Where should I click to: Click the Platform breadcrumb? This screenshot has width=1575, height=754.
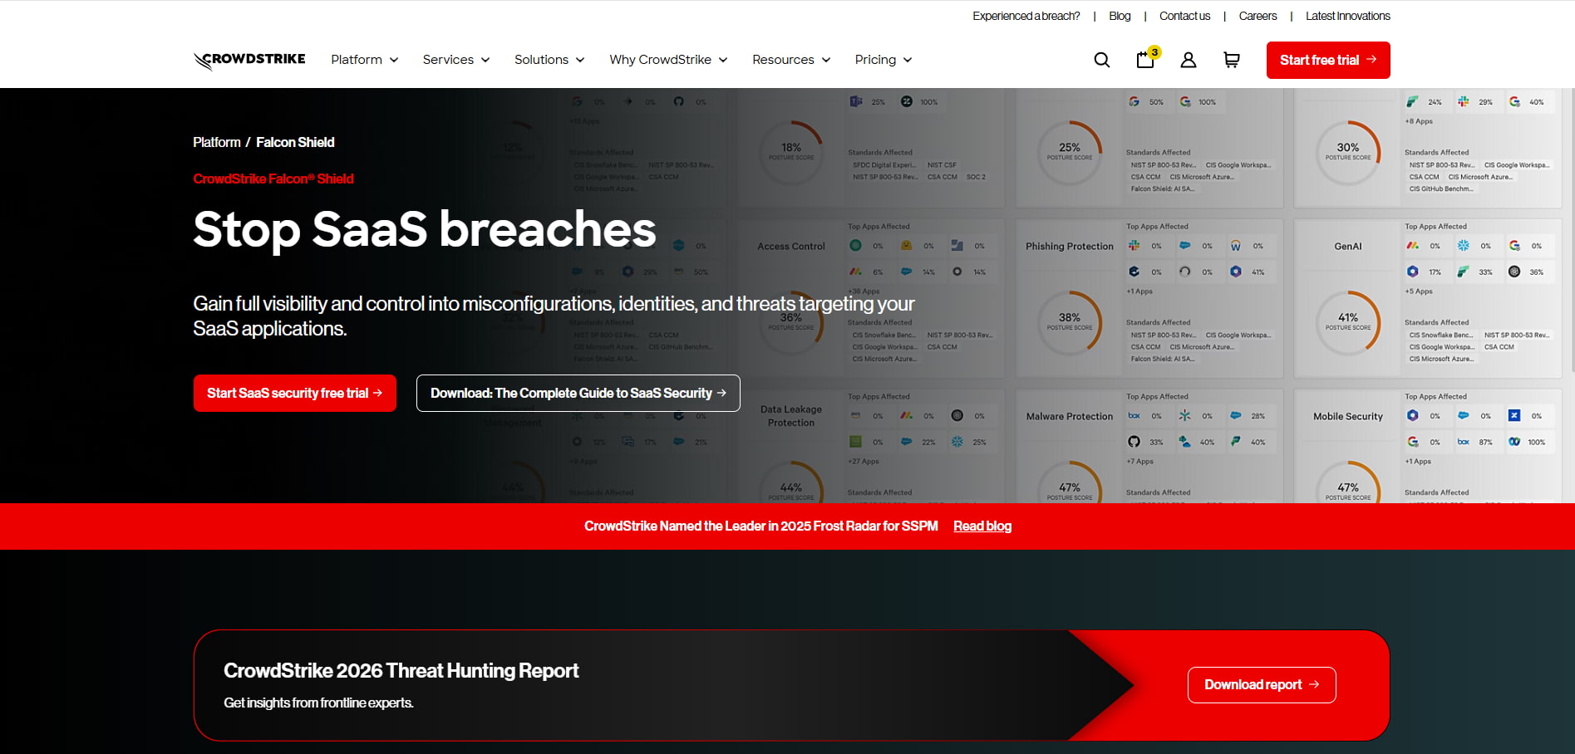(217, 142)
